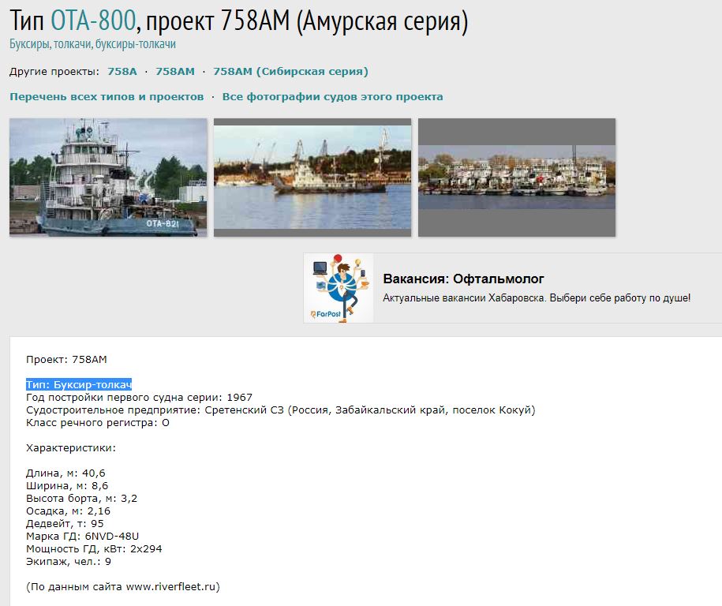
Task: Open the third photo of moored vessels
Action: [517, 178]
